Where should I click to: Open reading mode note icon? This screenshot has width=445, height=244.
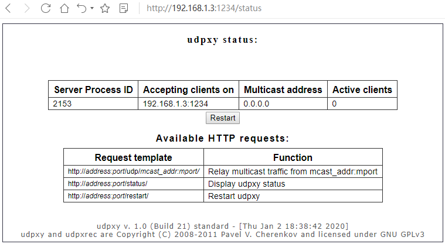coord(124,8)
